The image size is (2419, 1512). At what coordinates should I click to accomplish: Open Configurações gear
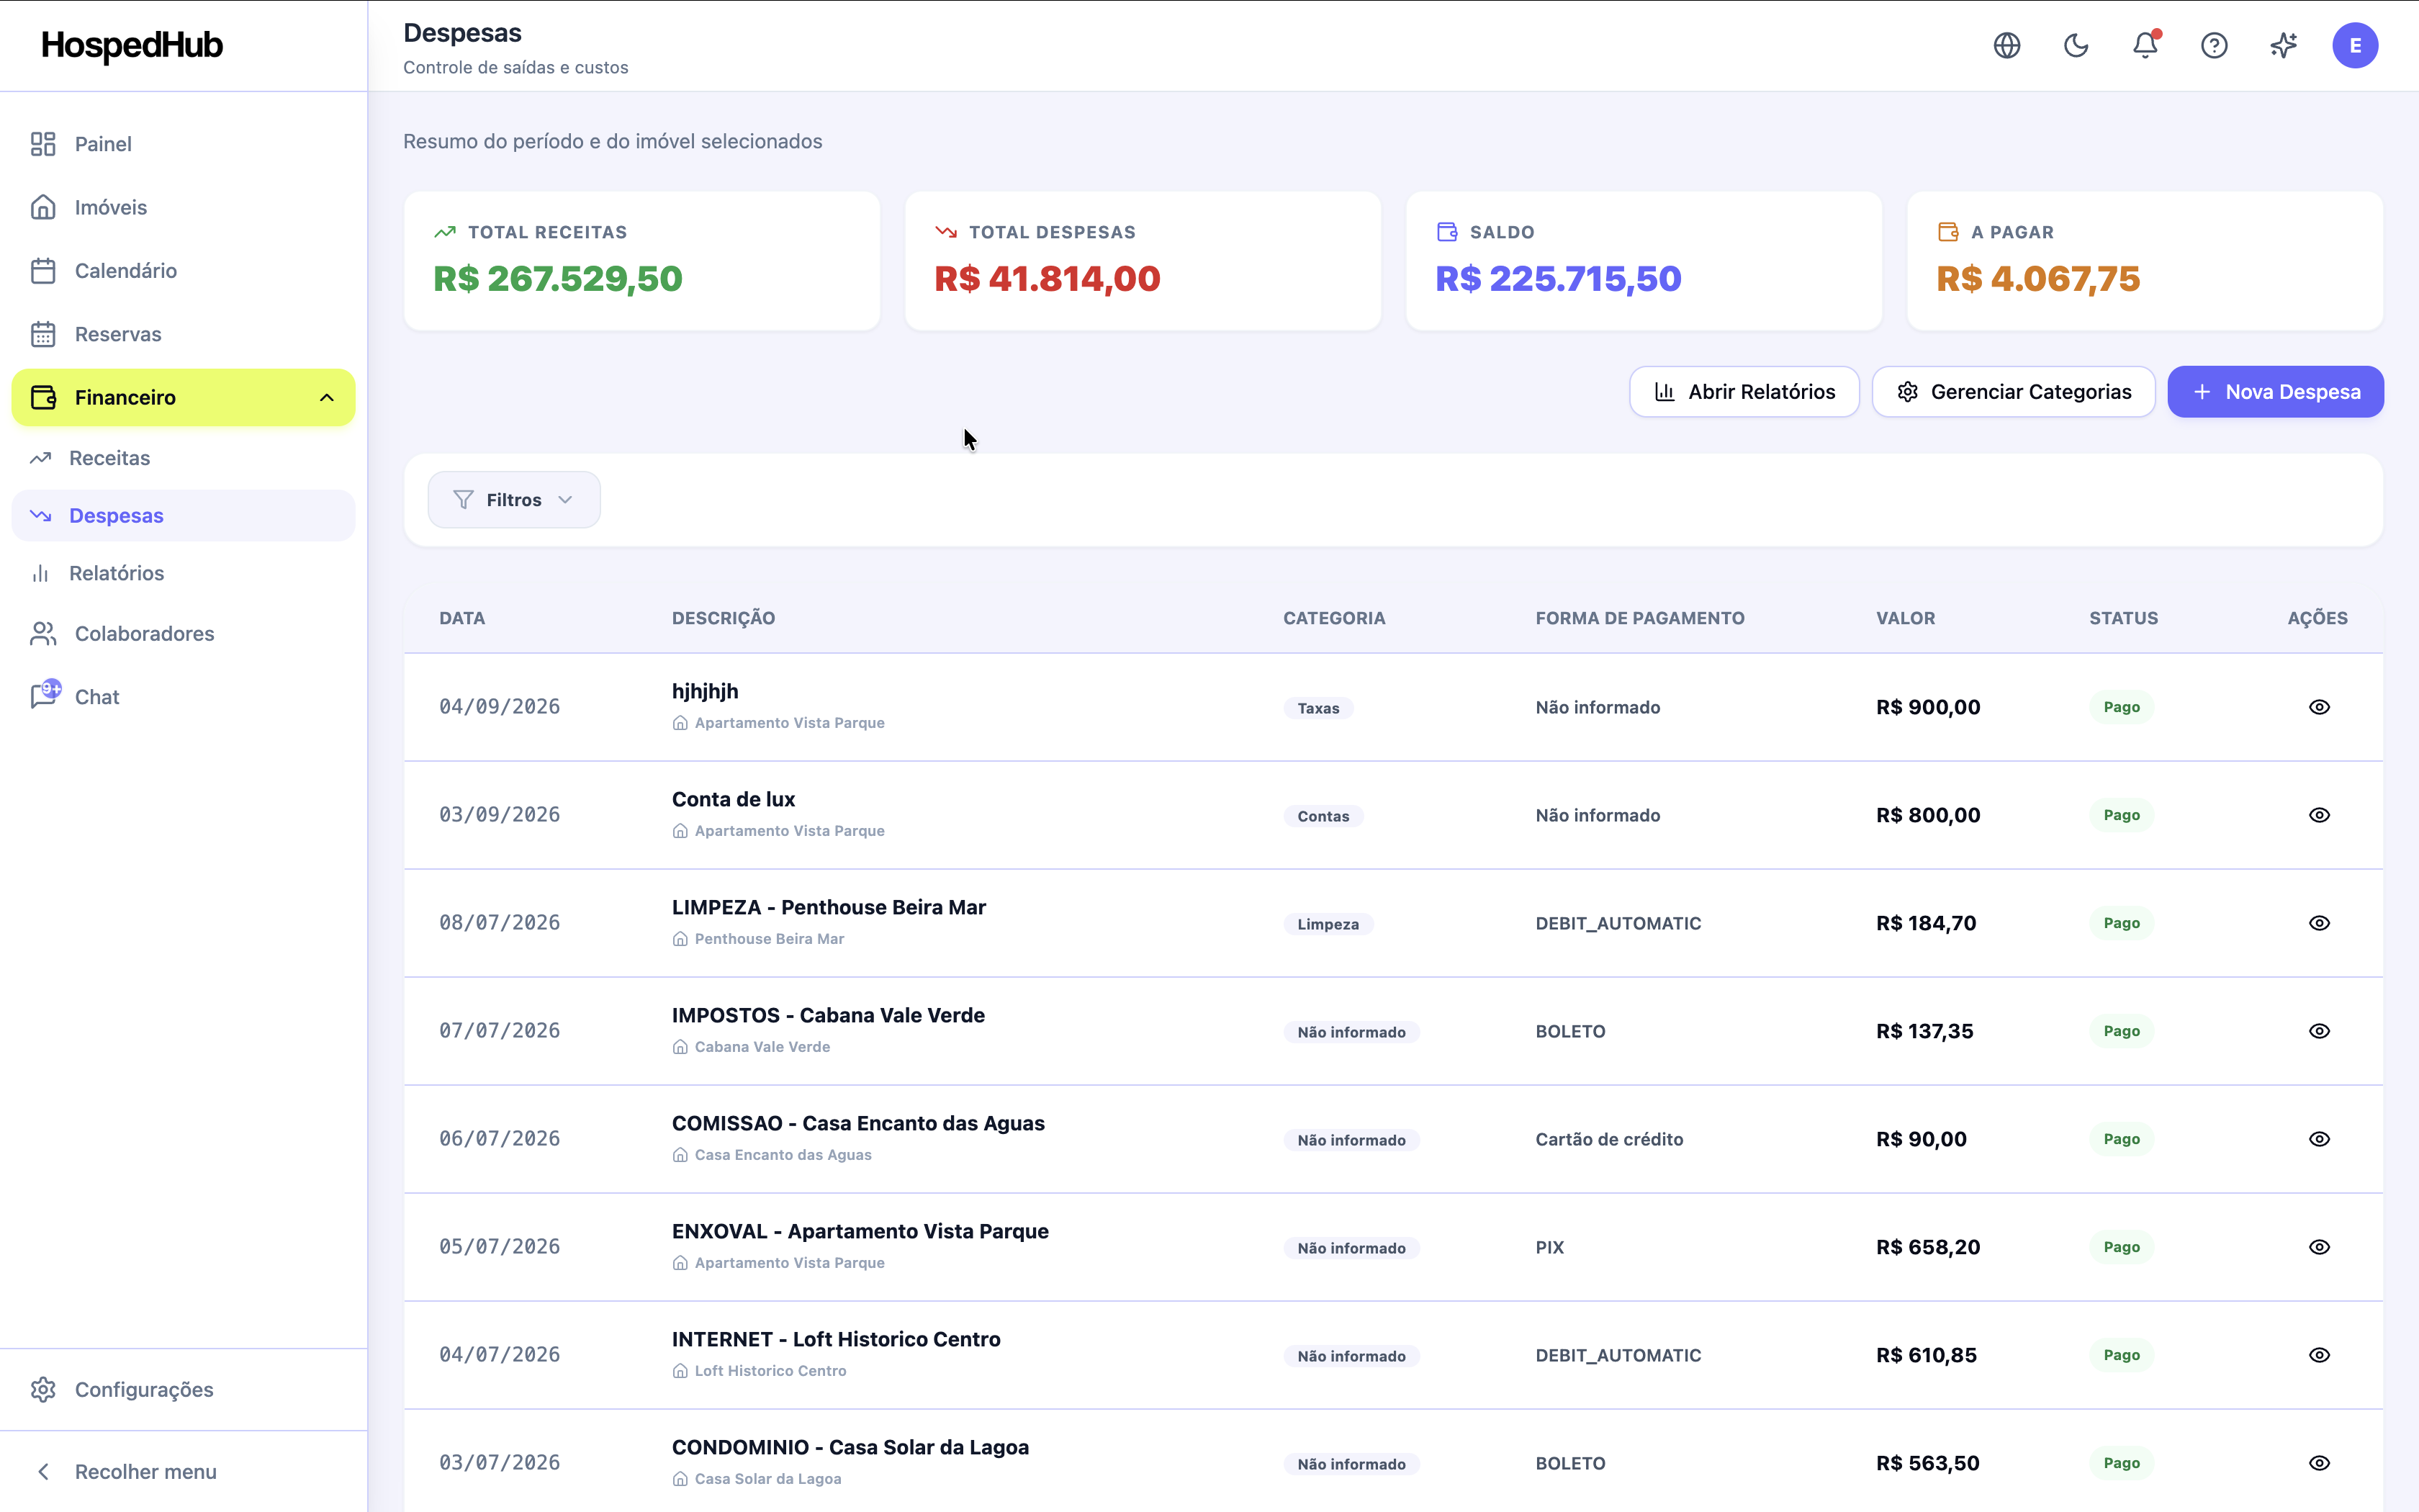(183, 1389)
